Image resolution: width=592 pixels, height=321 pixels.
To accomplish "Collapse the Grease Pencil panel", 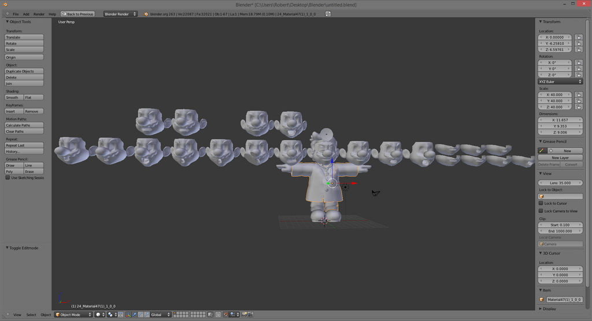I will click(541, 141).
